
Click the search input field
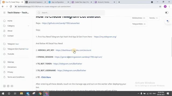click(70, 13)
